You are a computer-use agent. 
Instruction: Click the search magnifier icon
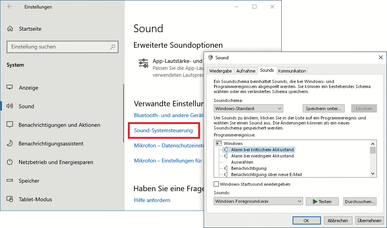[113, 47]
